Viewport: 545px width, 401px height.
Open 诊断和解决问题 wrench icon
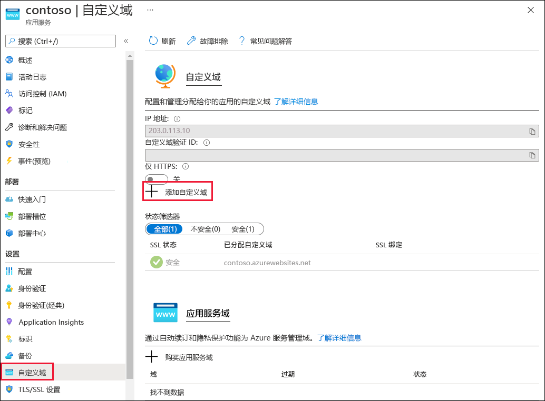9,127
